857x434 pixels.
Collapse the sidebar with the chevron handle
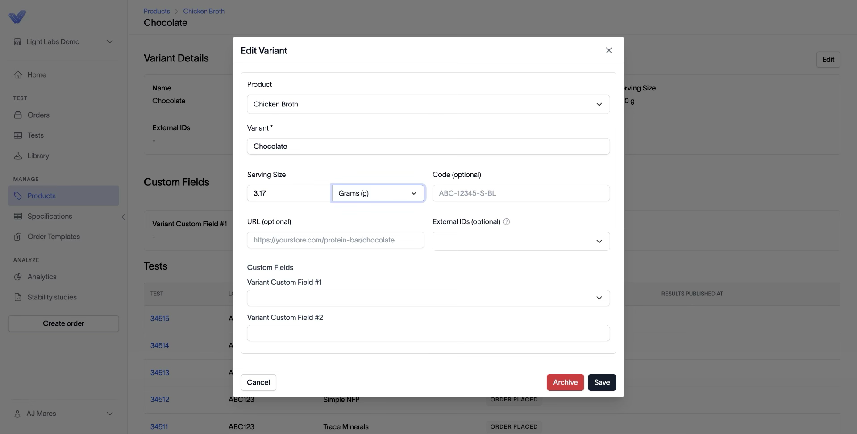123,217
